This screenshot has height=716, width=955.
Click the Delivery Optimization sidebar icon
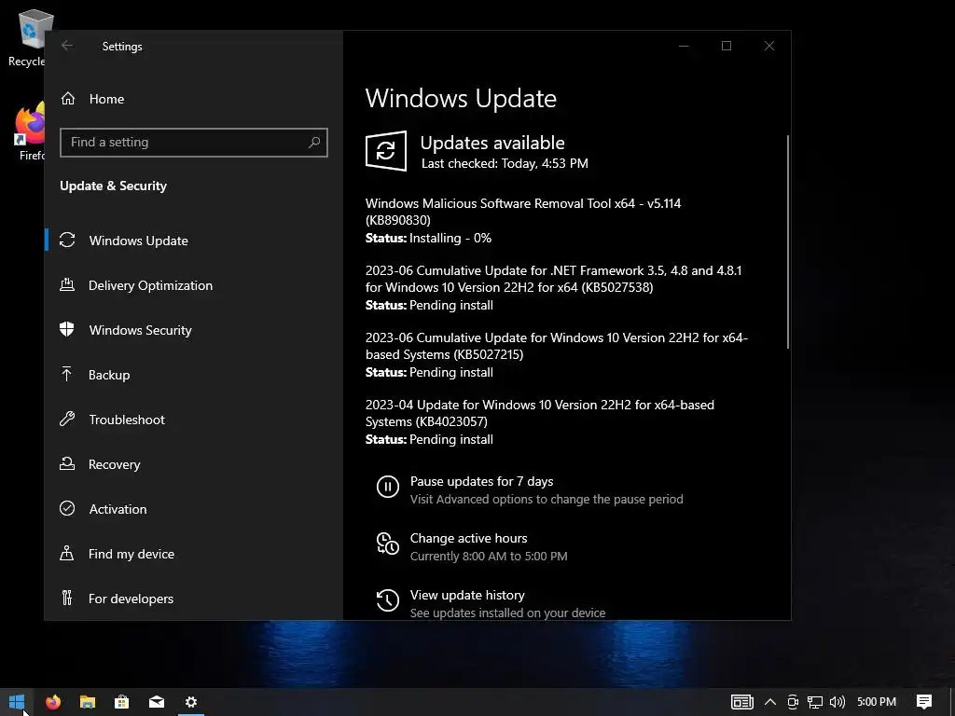67,284
